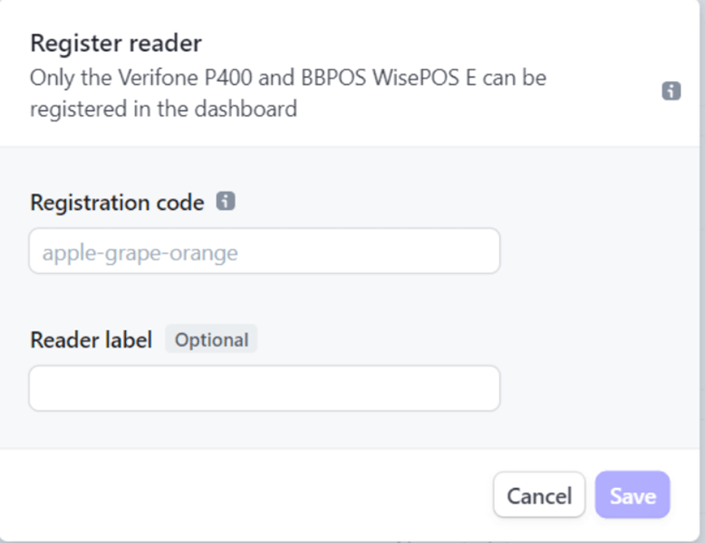Focus the Registration code input field
Screen dimensions: 705x543
point(264,252)
